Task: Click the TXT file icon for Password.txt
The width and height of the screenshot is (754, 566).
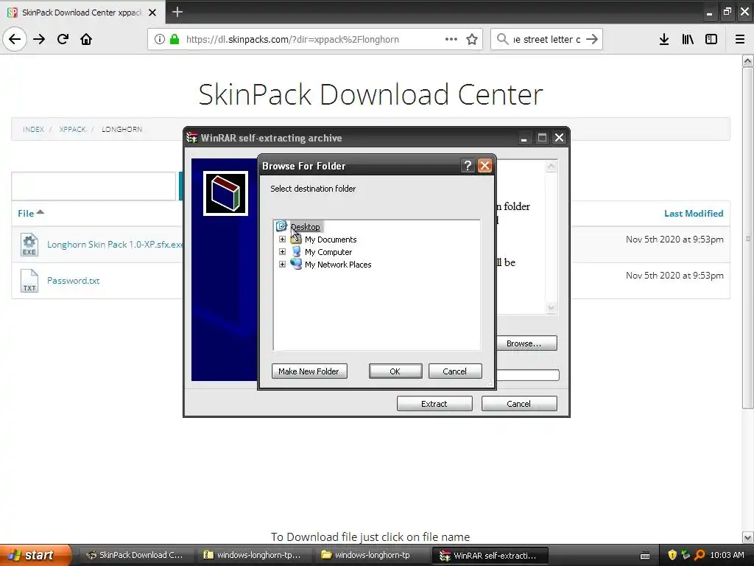Action: pos(29,281)
